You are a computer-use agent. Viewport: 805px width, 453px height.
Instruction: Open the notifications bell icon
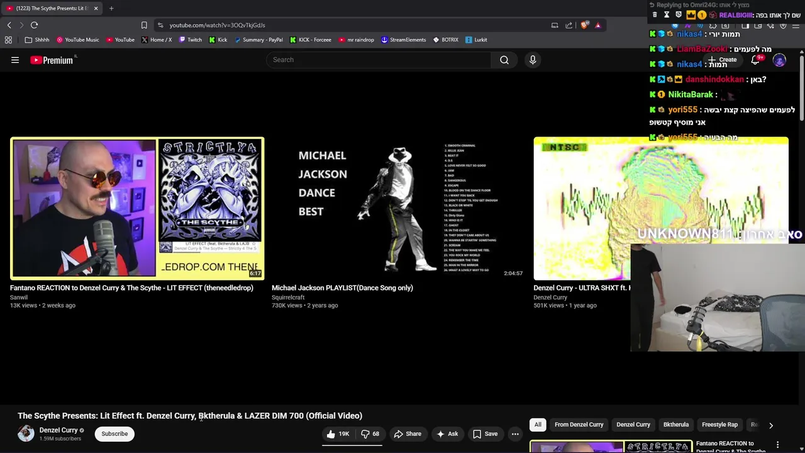(755, 60)
